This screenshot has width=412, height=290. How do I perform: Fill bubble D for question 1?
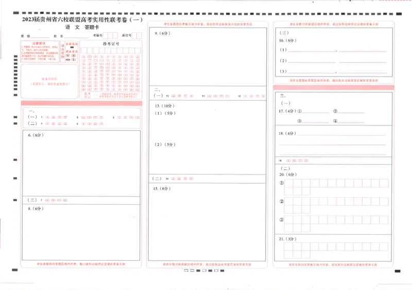coord(65,118)
